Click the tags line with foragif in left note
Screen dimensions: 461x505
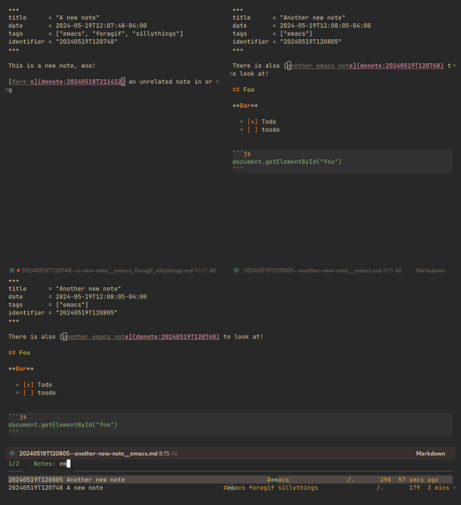click(95, 33)
